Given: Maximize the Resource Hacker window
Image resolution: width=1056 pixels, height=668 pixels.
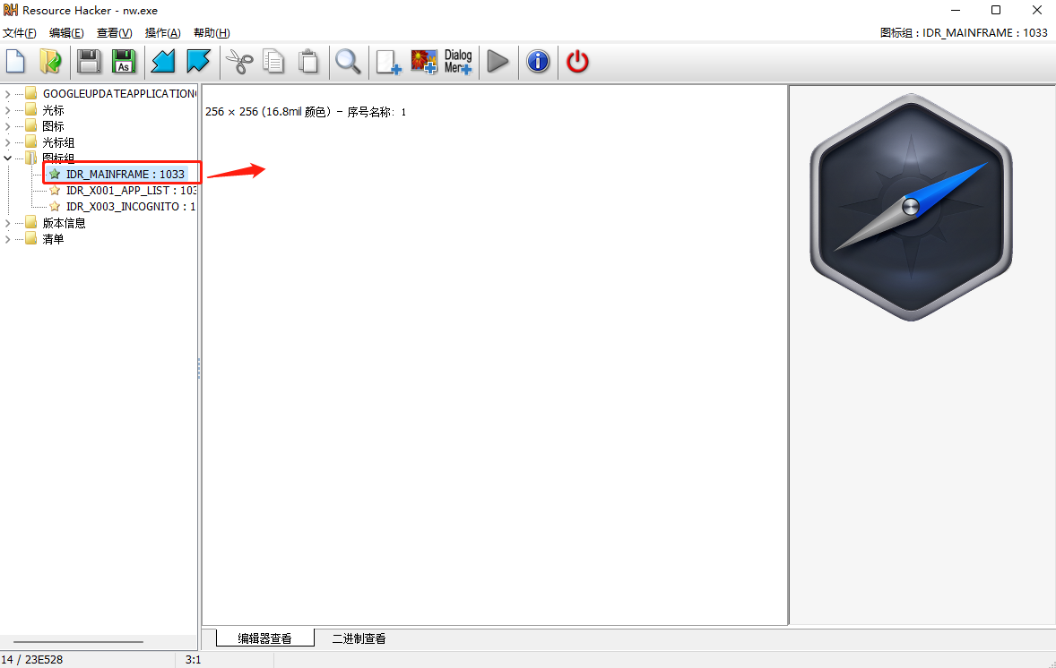Looking at the screenshot, I should coord(996,10).
